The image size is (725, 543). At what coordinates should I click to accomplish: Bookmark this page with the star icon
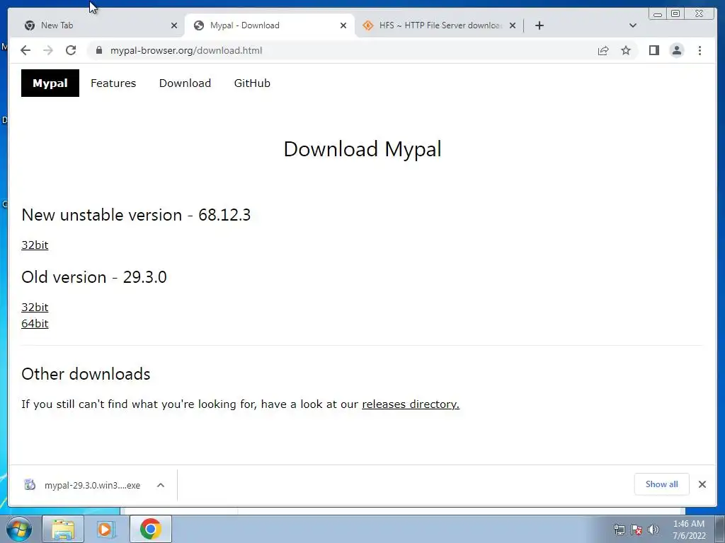point(626,50)
